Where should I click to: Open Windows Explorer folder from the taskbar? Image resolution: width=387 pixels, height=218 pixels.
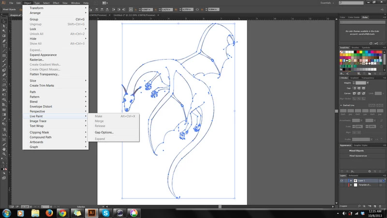35,213
